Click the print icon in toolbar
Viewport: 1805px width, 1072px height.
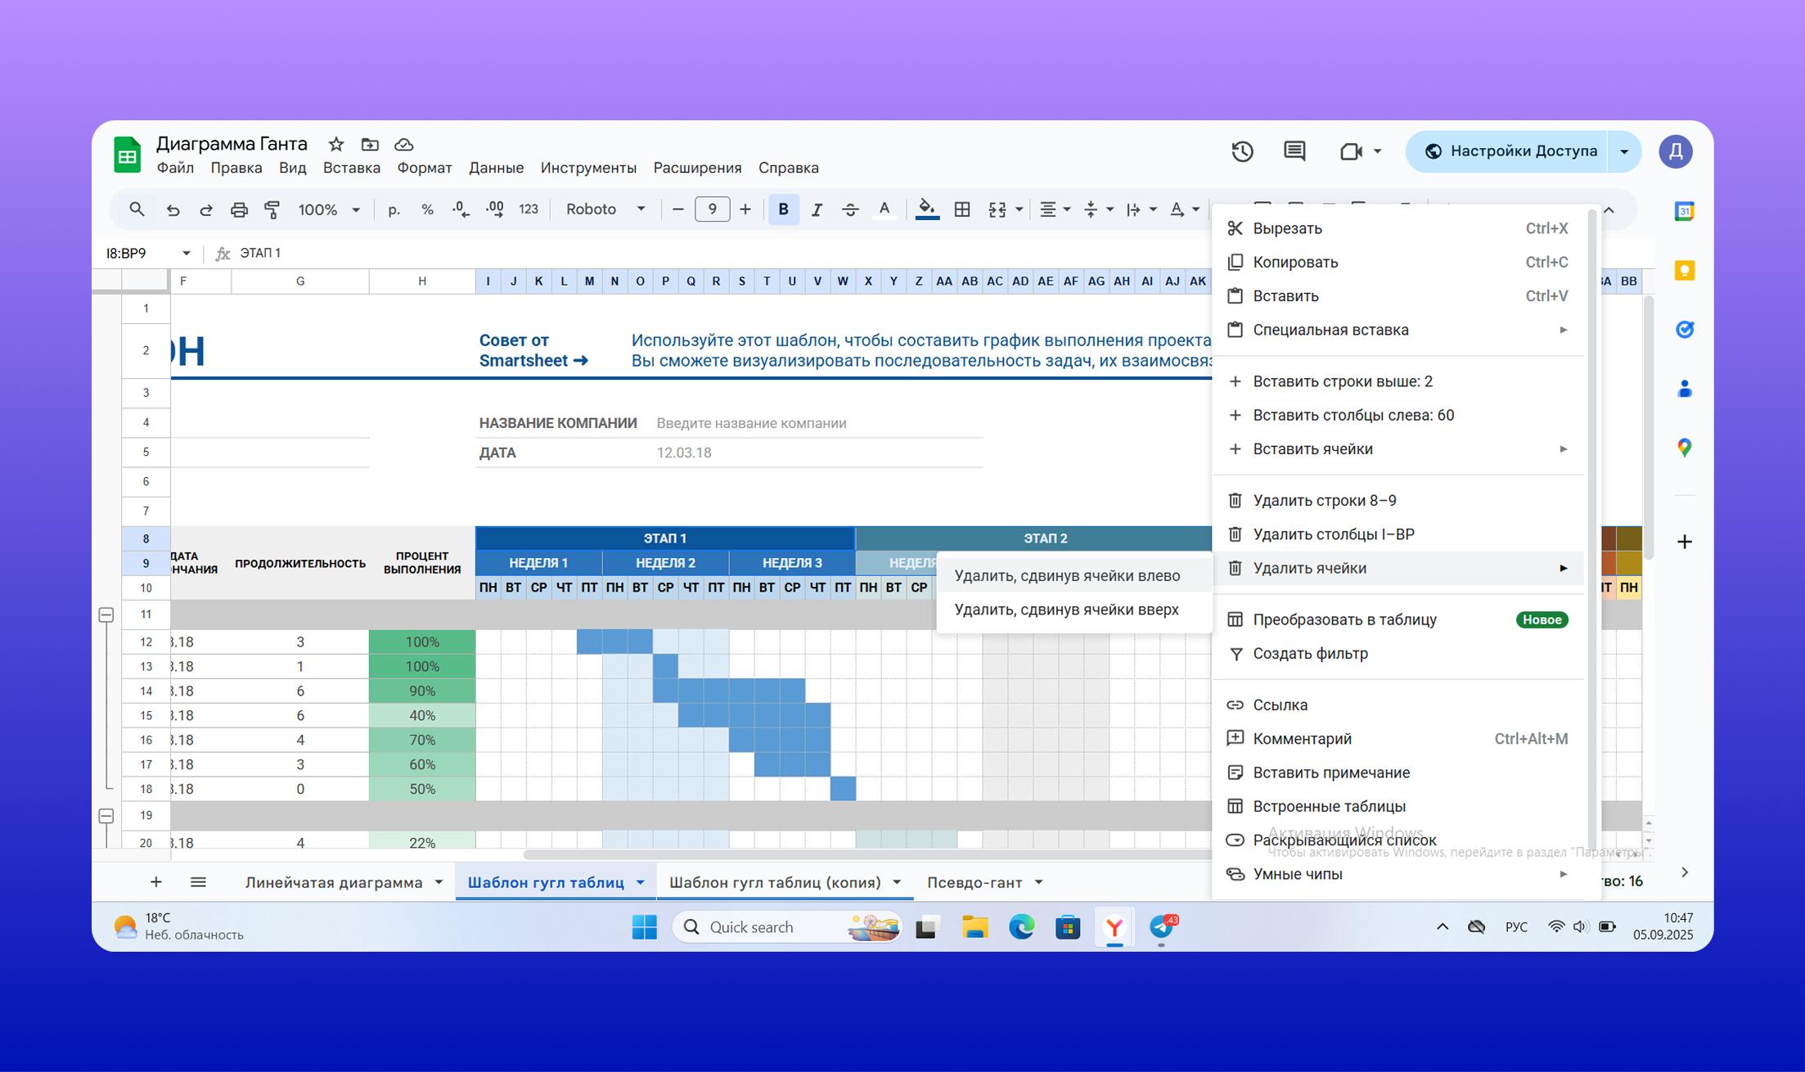(239, 209)
